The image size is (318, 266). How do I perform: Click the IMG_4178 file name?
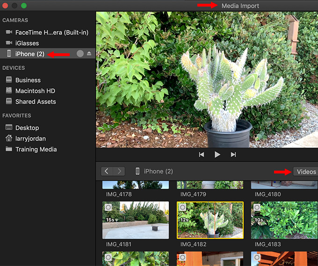pyautogui.click(x=119, y=194)
